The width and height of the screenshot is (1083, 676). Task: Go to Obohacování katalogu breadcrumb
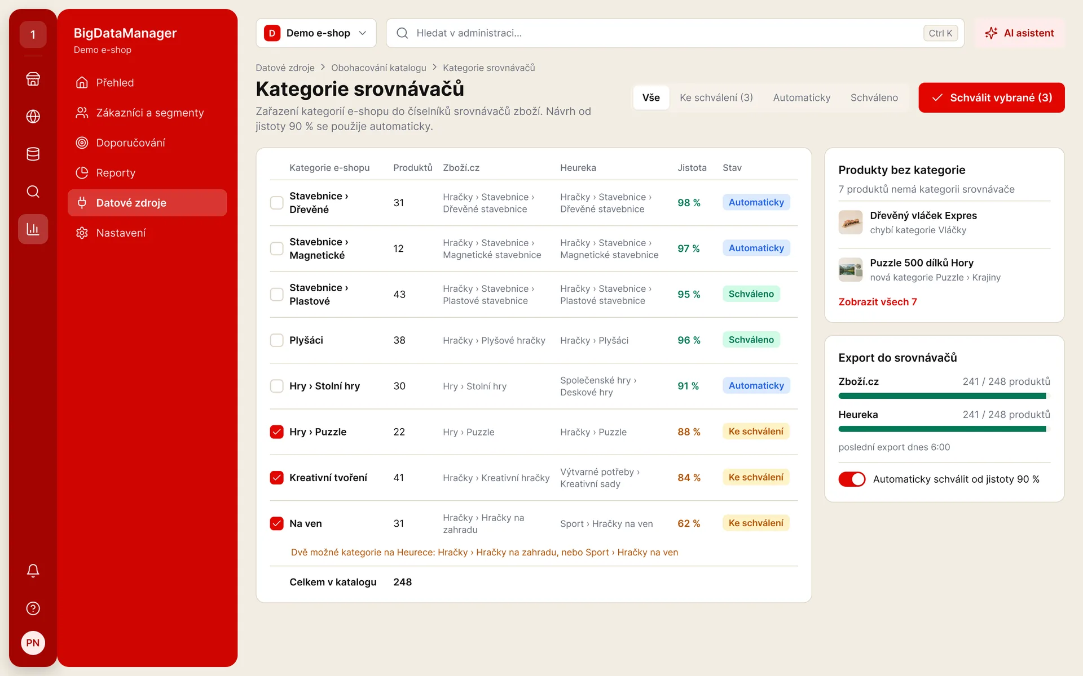coord(378,68)
